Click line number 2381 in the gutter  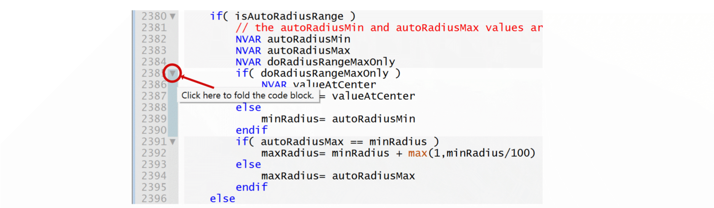point(154,28)
